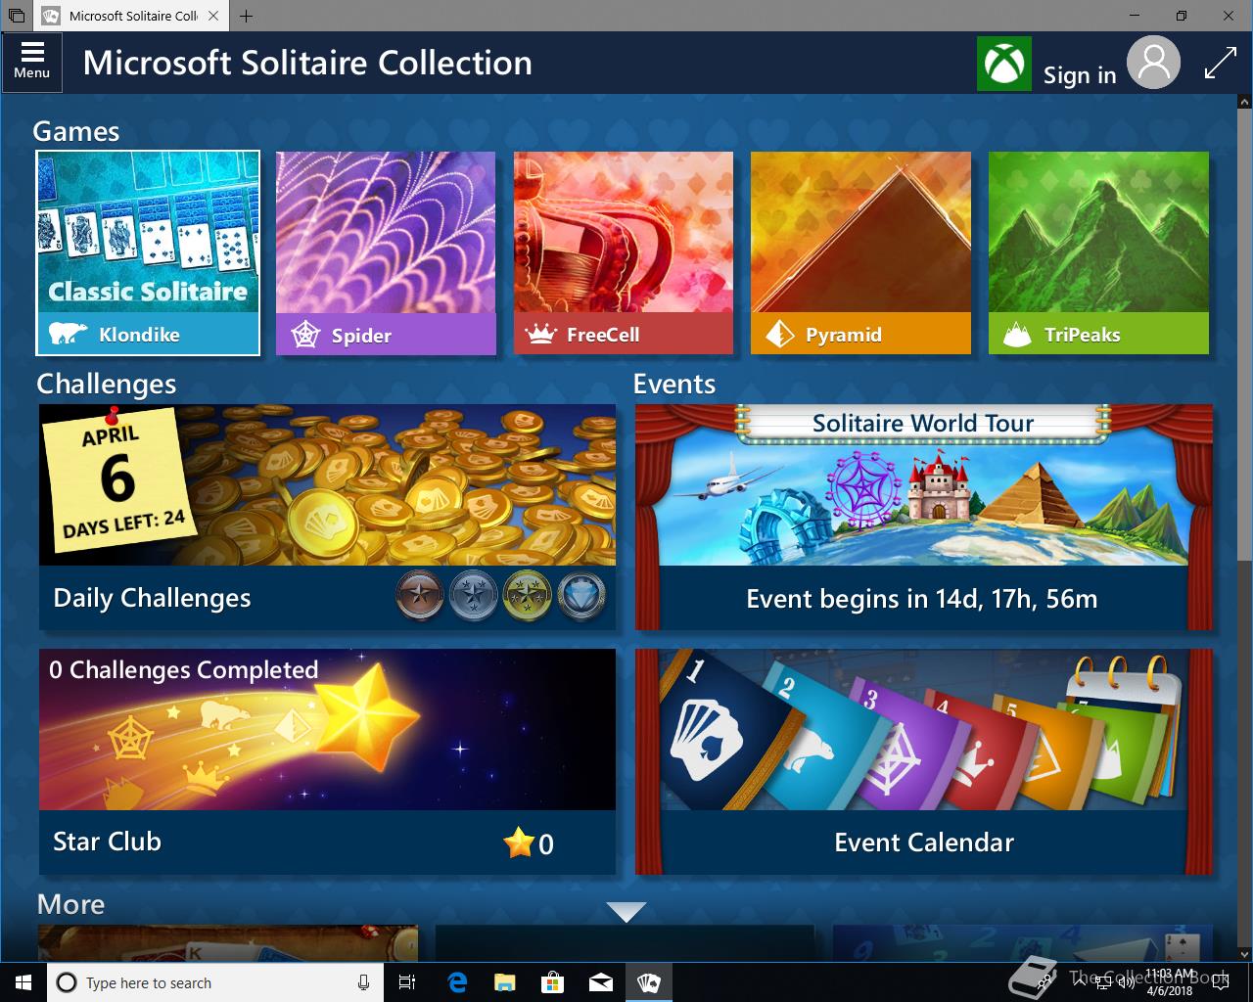Screen dimensions: 1253x1002
Task: Open the Event Calendar tile
Action: (x=923, y=761)
